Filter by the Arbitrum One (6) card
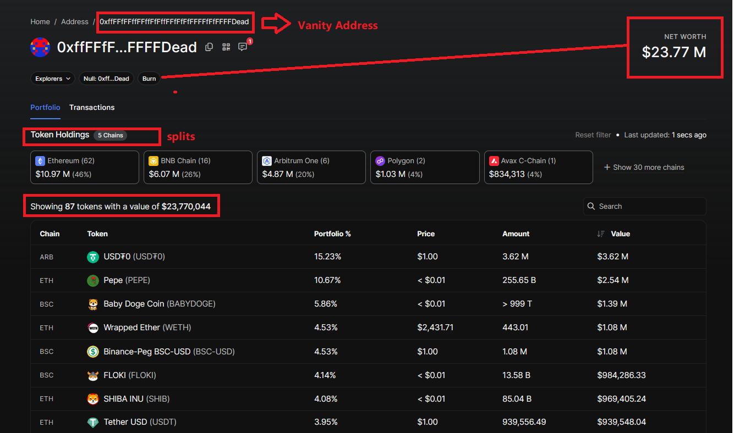The image size is (734, 433). tap(311, 167)
